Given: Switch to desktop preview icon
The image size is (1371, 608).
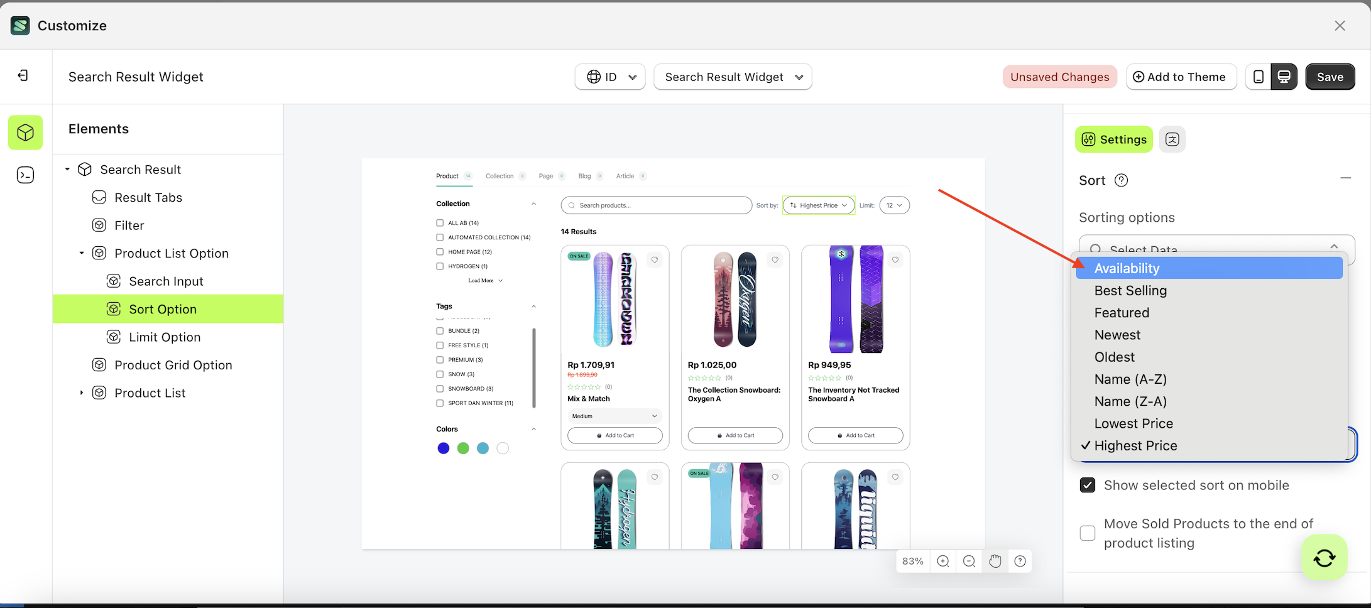Looking at the screenshot, I should point(1284,77).
